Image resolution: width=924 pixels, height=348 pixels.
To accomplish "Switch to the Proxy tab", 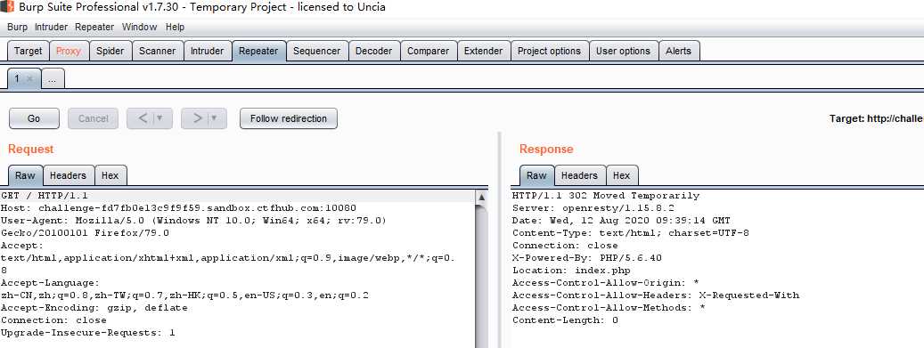I will coord(69,52).
